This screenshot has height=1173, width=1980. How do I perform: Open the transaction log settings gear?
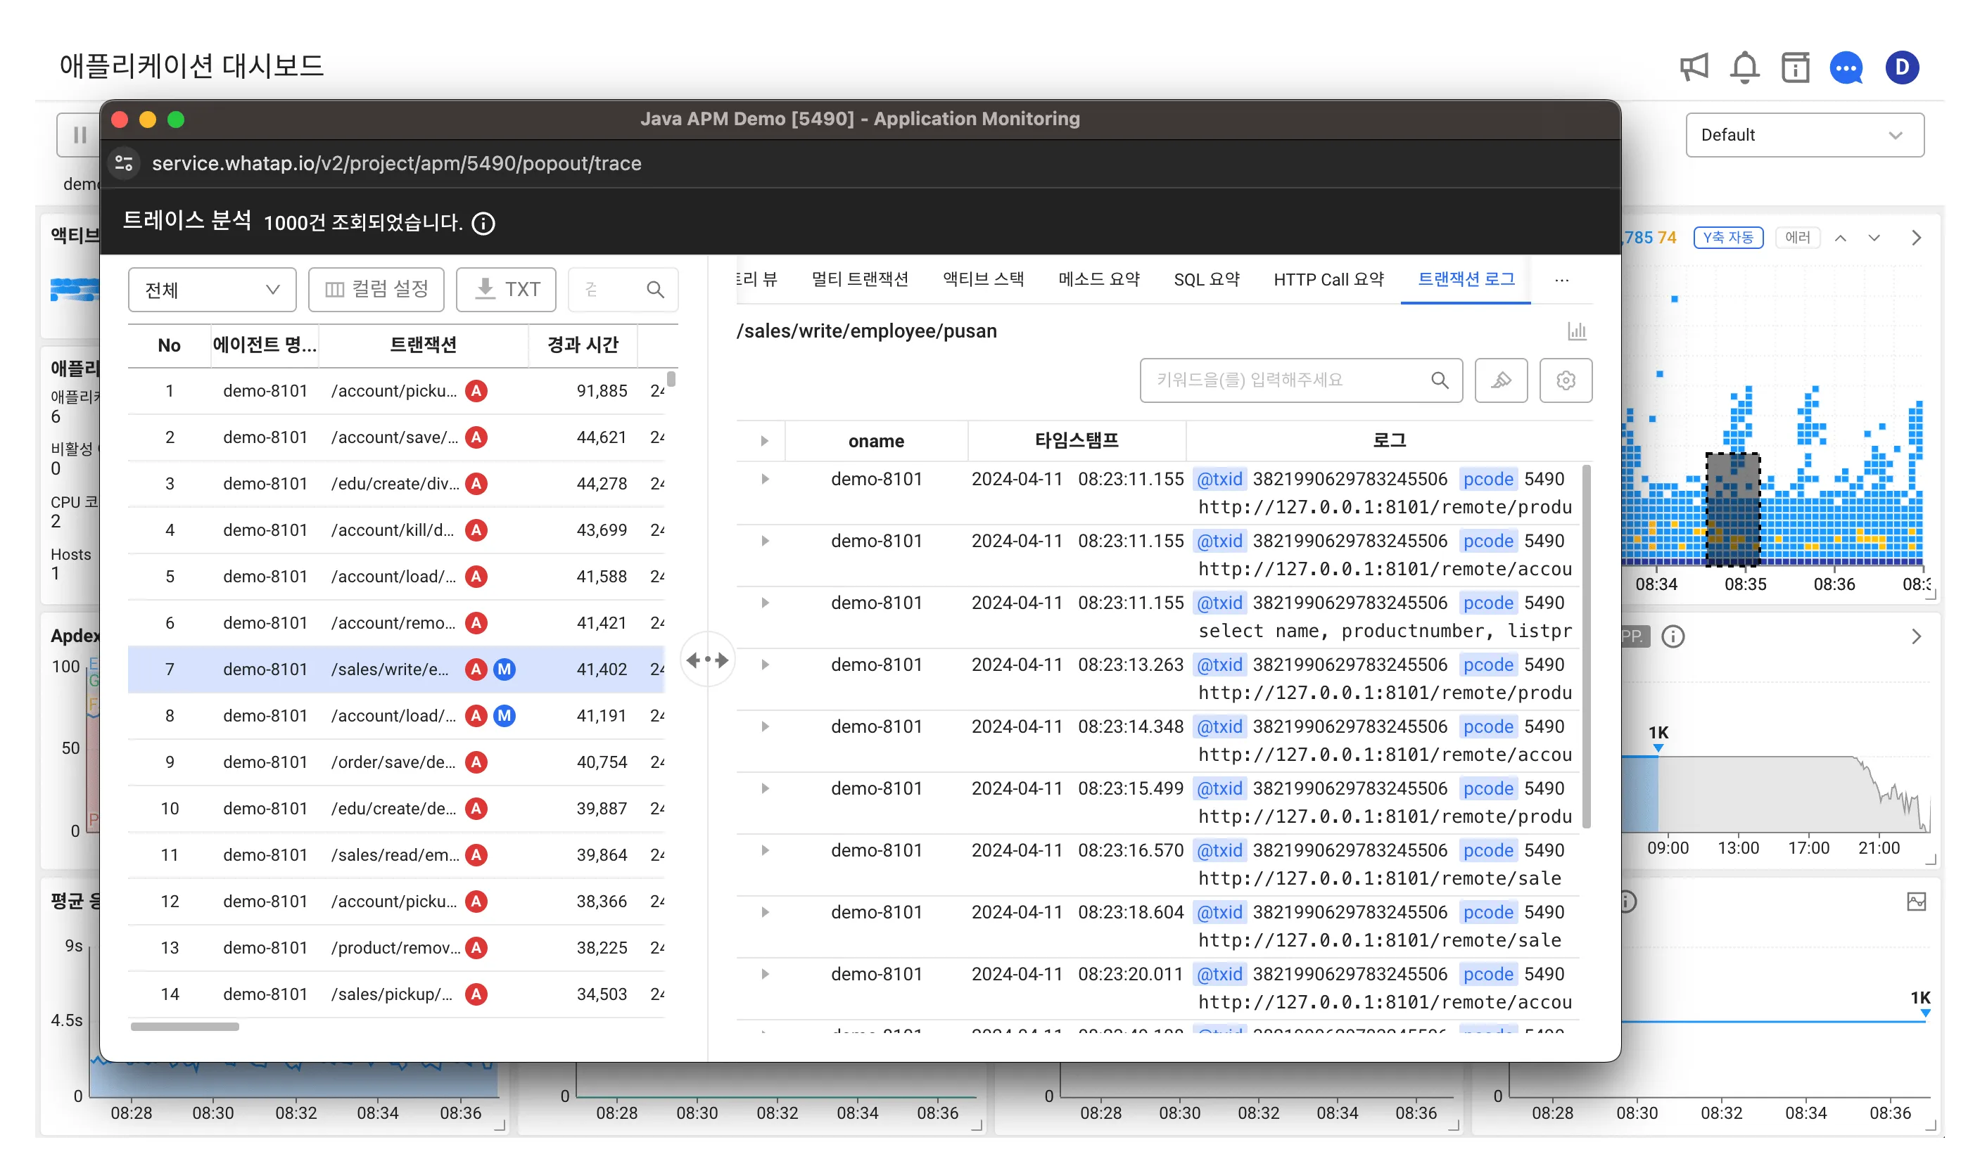1565,380
